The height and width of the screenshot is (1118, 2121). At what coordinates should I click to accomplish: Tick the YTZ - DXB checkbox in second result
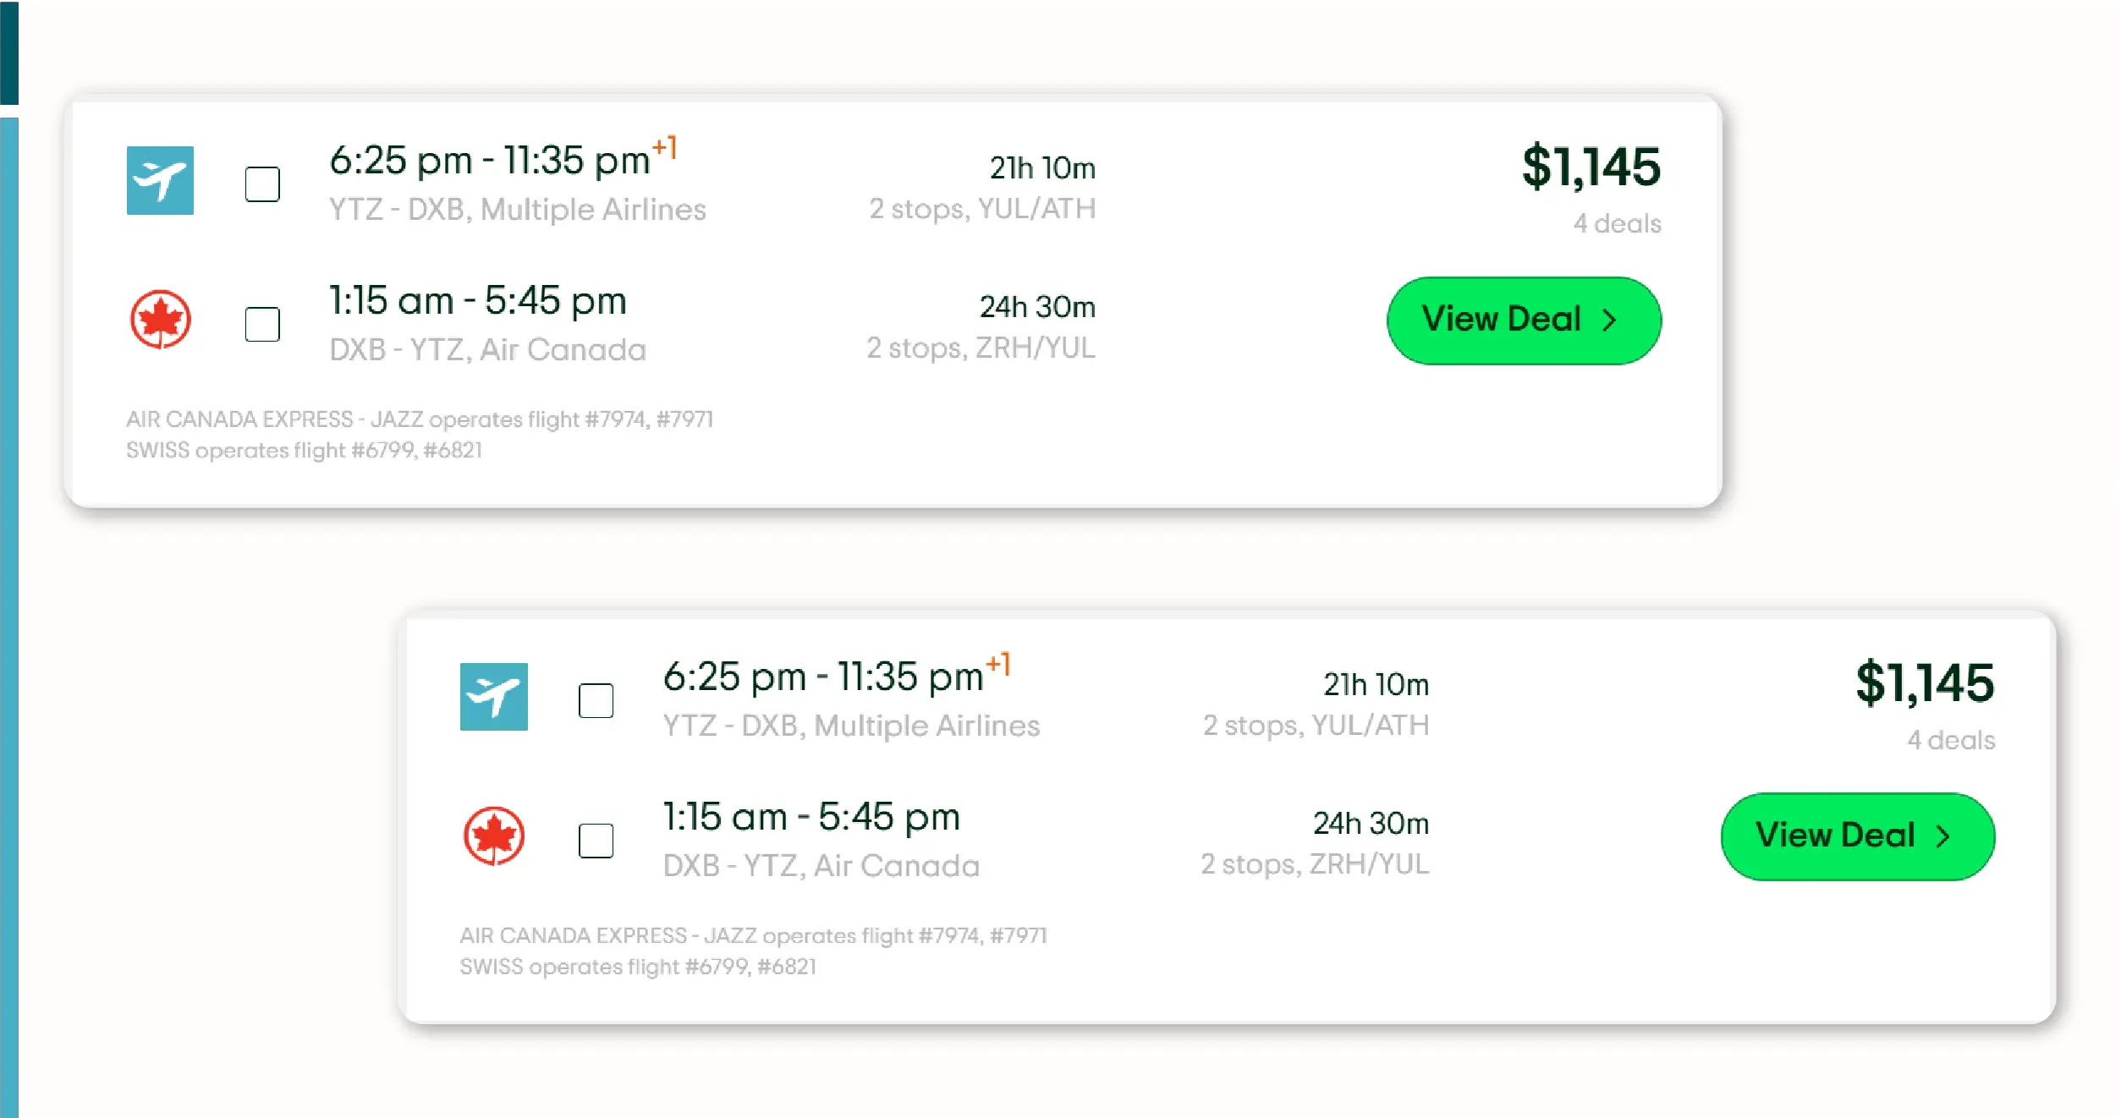click(x=596, y=700)
